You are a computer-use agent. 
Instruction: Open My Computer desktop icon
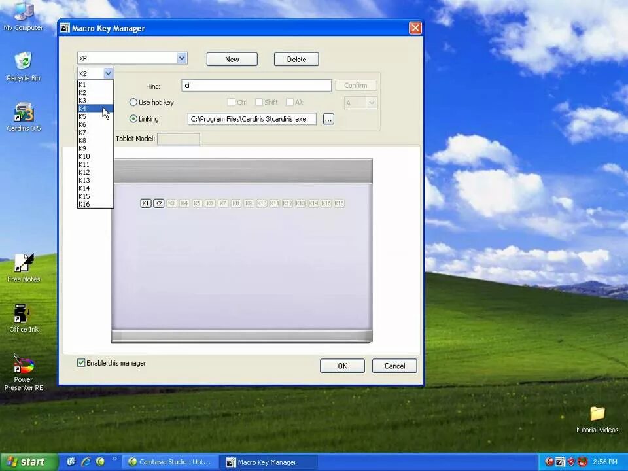(24, 16)
